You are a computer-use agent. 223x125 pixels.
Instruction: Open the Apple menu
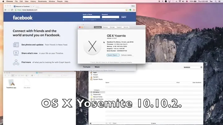point(3,1)
